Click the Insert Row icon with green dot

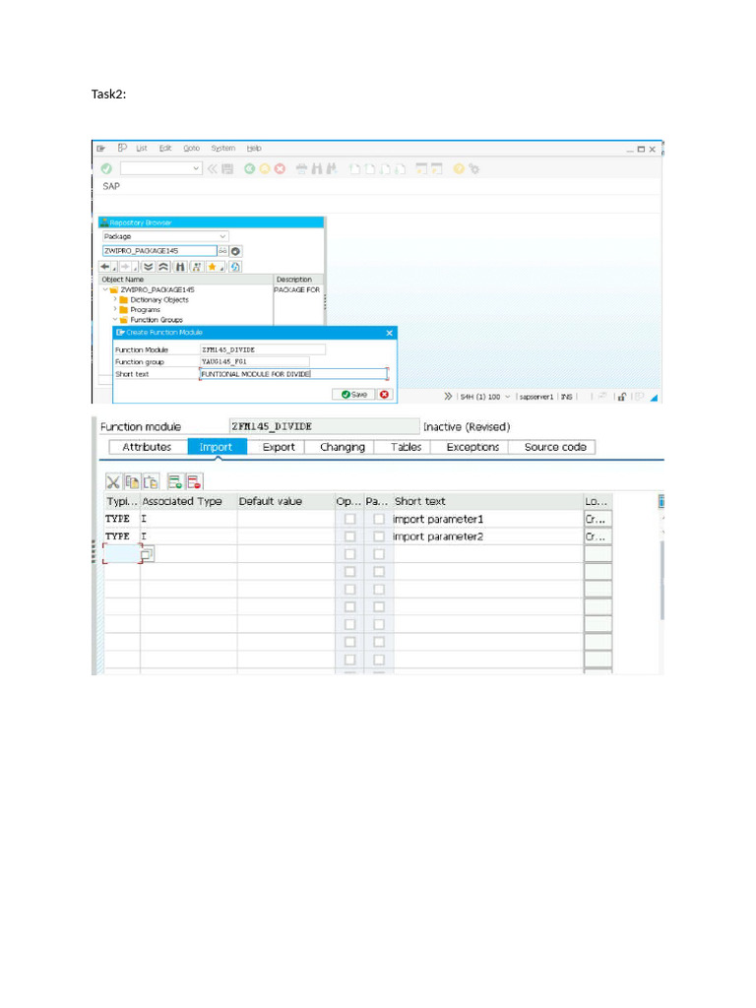175,481
